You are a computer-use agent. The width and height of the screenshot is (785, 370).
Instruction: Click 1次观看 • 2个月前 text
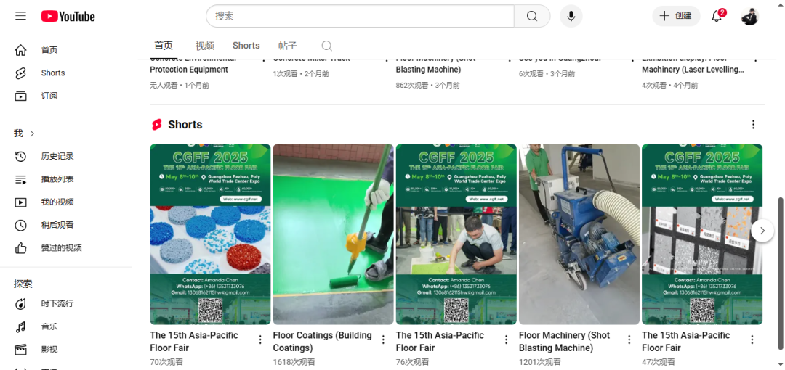pyautogui.click(x=301, y=74)
